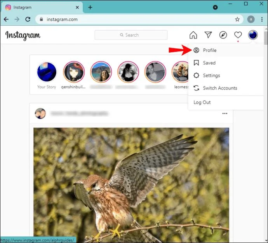This screenshot has width=268, height=243.
Task: Open Instagram home feed icon
Action: (193, 35)
